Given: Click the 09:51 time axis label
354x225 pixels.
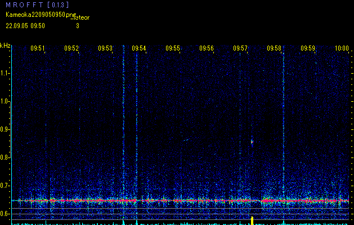Looking at the screenshot, I should click(x=38, y=48).
